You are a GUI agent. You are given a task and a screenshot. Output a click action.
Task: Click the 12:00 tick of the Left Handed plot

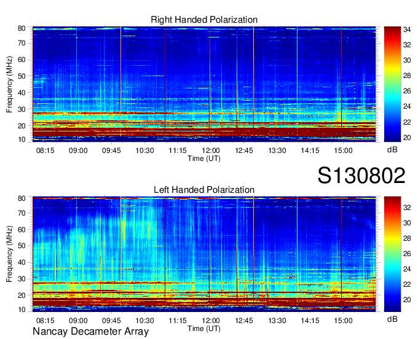point(211,321)
